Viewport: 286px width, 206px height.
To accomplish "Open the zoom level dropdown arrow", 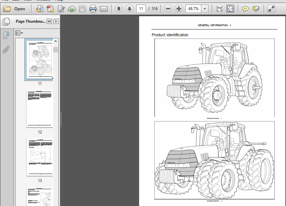I will click(205, 8).
